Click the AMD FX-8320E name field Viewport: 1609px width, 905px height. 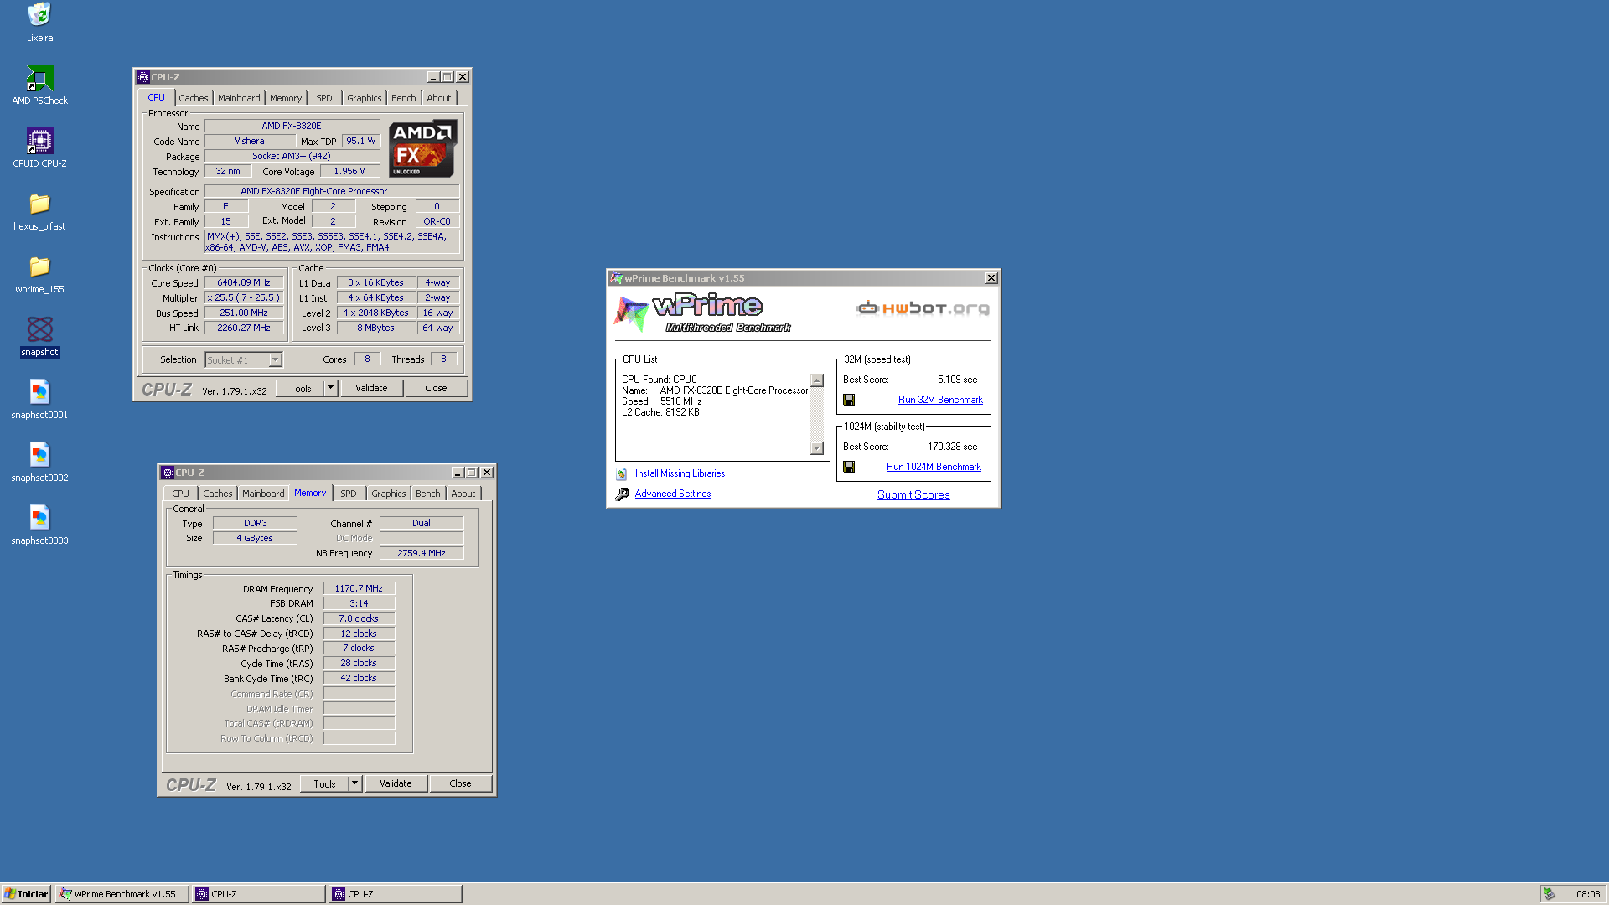pos(292,126)
